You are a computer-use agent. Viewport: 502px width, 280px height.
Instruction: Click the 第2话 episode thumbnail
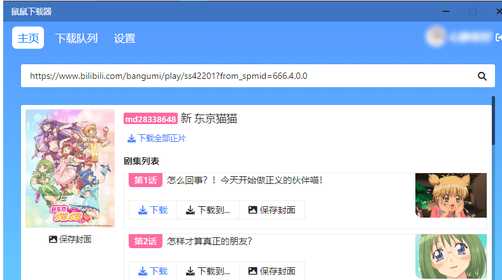[x=451, y=256]
